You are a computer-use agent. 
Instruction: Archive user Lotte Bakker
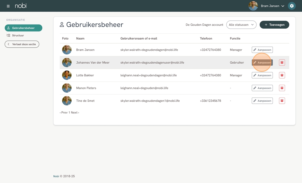(282, 75)
